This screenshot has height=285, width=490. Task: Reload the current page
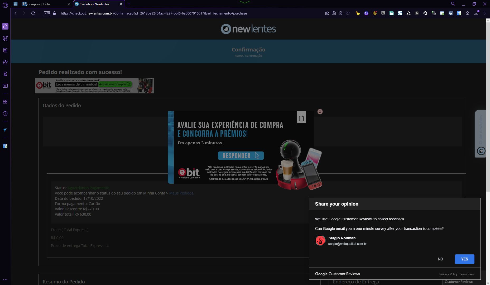[x=33, y=13]
